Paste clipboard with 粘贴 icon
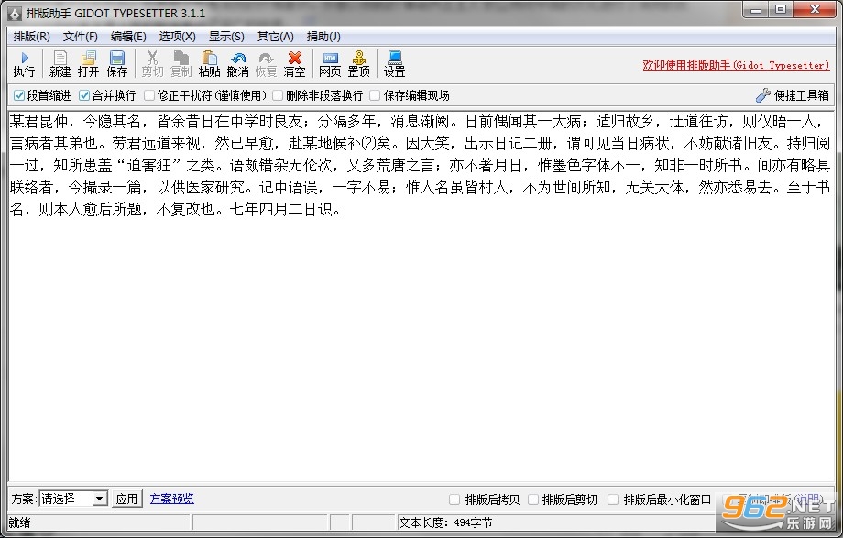Screen dimensions: 843x538 point(210,64)
